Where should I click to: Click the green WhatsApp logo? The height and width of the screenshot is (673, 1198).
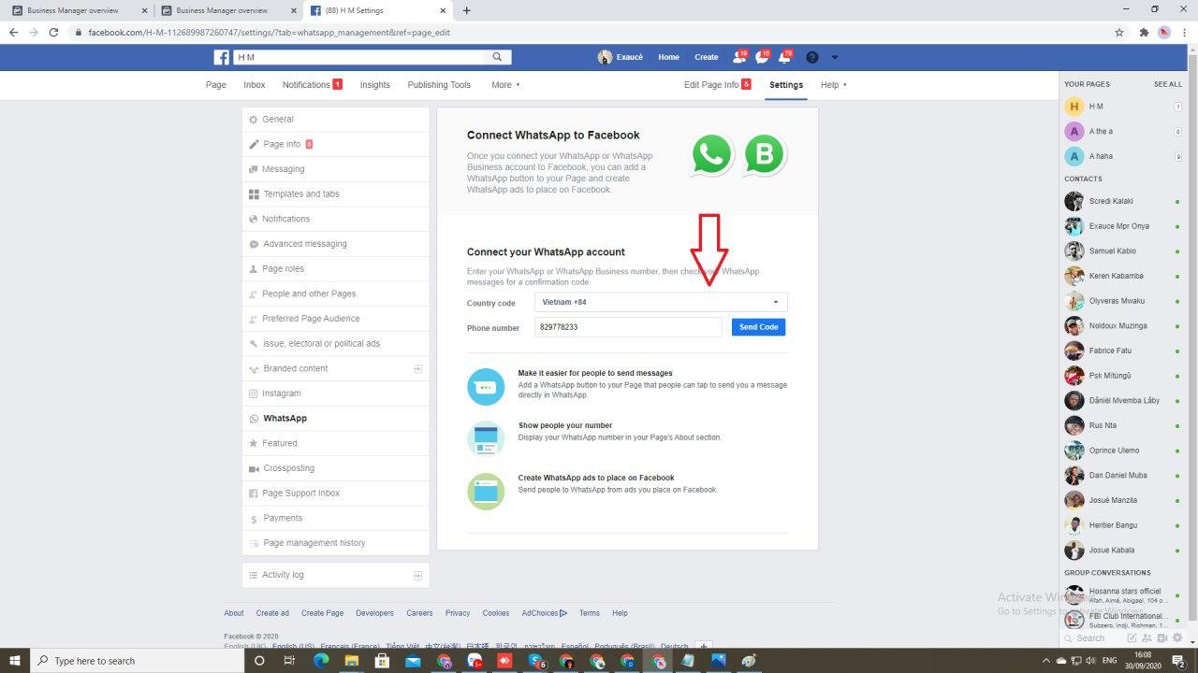pos(712,155)
